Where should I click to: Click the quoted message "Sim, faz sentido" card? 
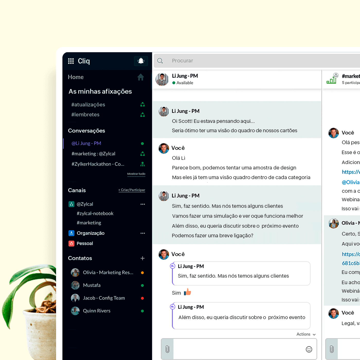click(x=241, y=273)
